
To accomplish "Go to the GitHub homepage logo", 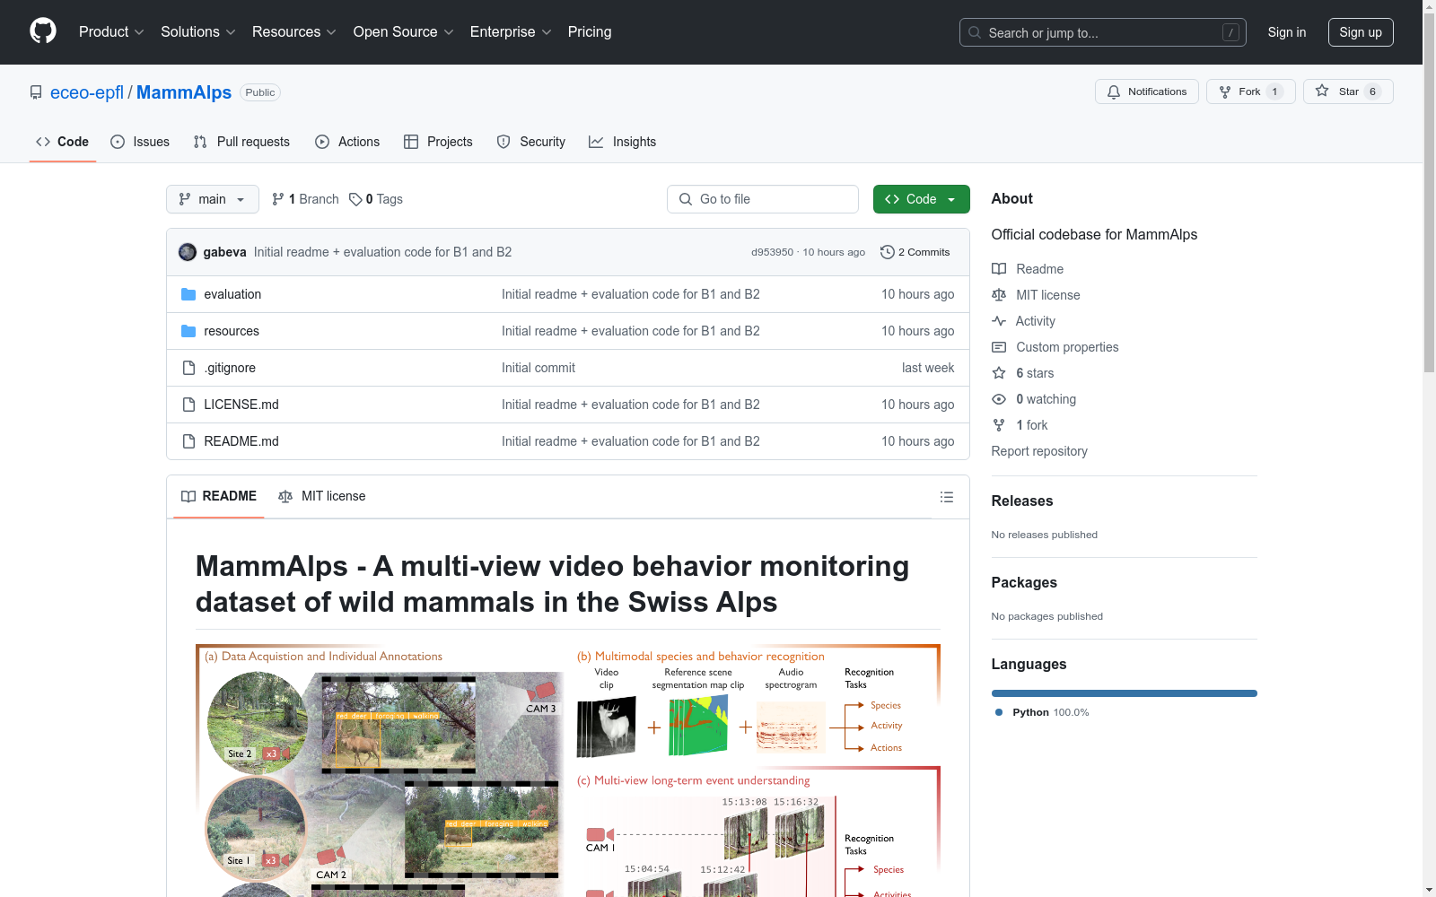I will pyautogui.click(x=43, y=31).
